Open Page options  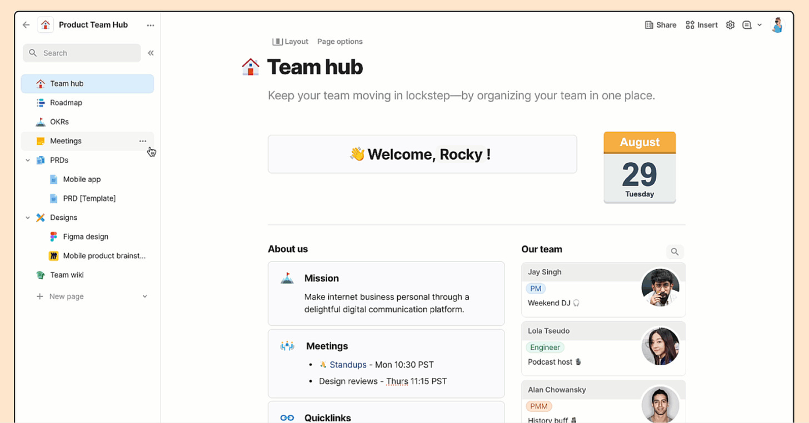pyautogui.click(x=340, y=42)
